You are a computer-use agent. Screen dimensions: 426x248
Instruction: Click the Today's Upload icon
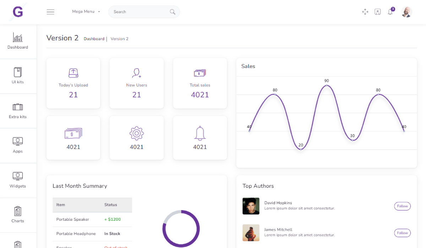pyautogui.click(x=73, y=73)
